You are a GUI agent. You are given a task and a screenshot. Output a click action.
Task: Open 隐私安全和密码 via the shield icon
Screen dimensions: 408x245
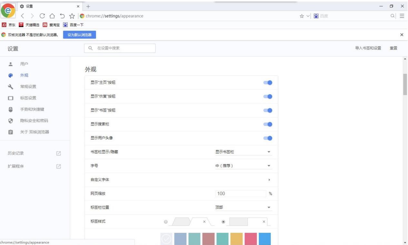[10, 120]
